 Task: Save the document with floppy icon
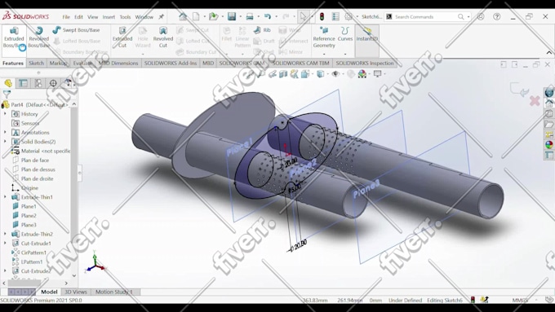click(232, 16)
